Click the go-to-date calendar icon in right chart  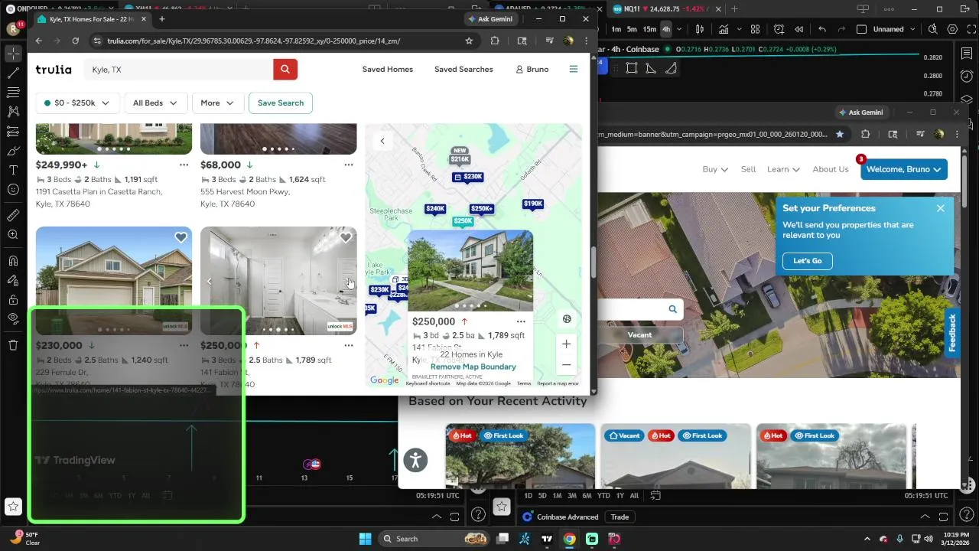coord(655,495)
